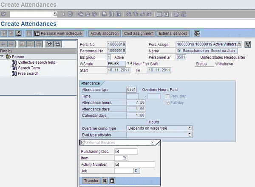Open the Overtime comp. type dropdown
The image size is (255, 187).
tap(190, 128)
